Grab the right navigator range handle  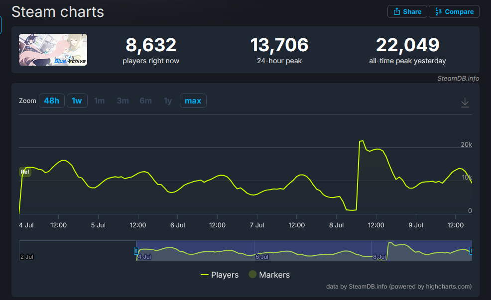[471, 251]
